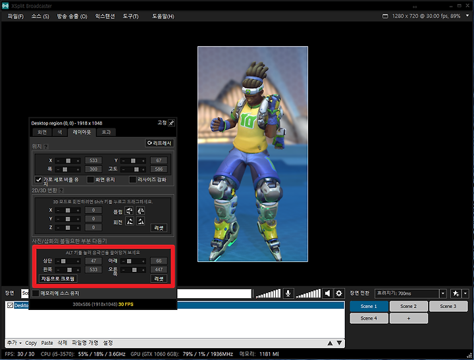
Task: Click minus on 고도 height stepper
Action: tap(123, 169)
